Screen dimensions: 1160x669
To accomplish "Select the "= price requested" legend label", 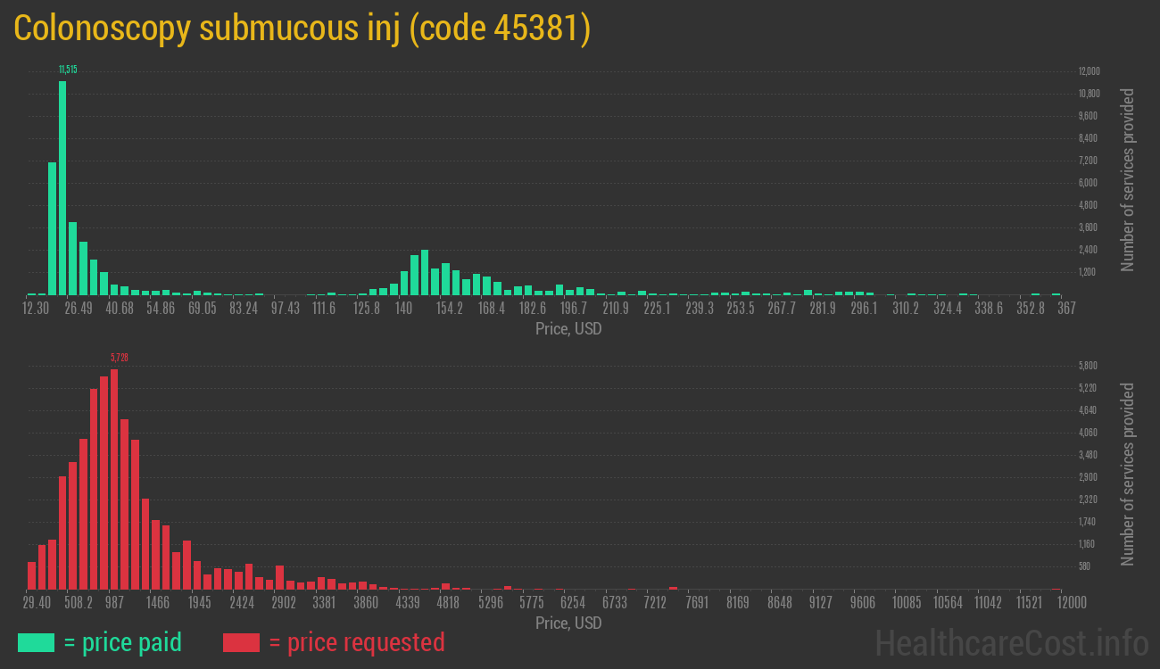I will (x=356, y=642).
